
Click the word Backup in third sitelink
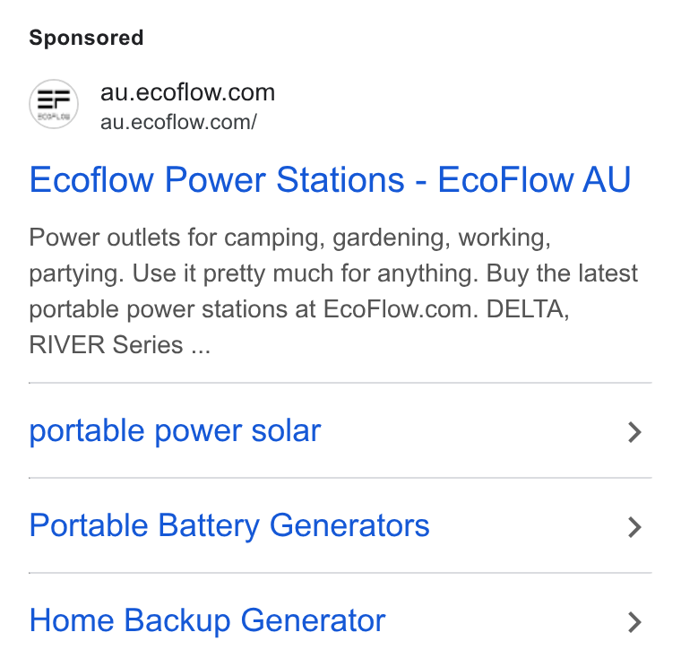[x=177, y=620]
